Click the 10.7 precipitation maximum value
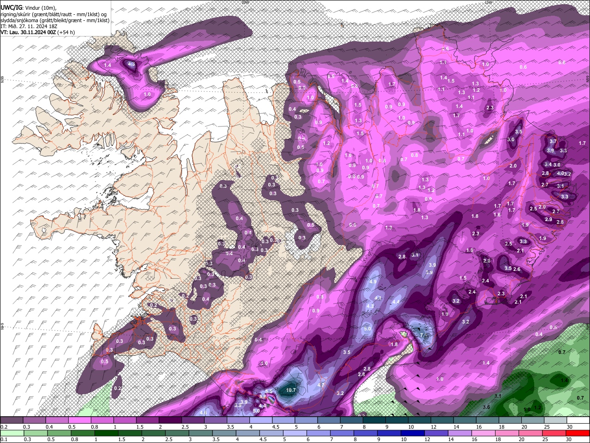This screenshot has width=590, height=443. coord(291,390)
